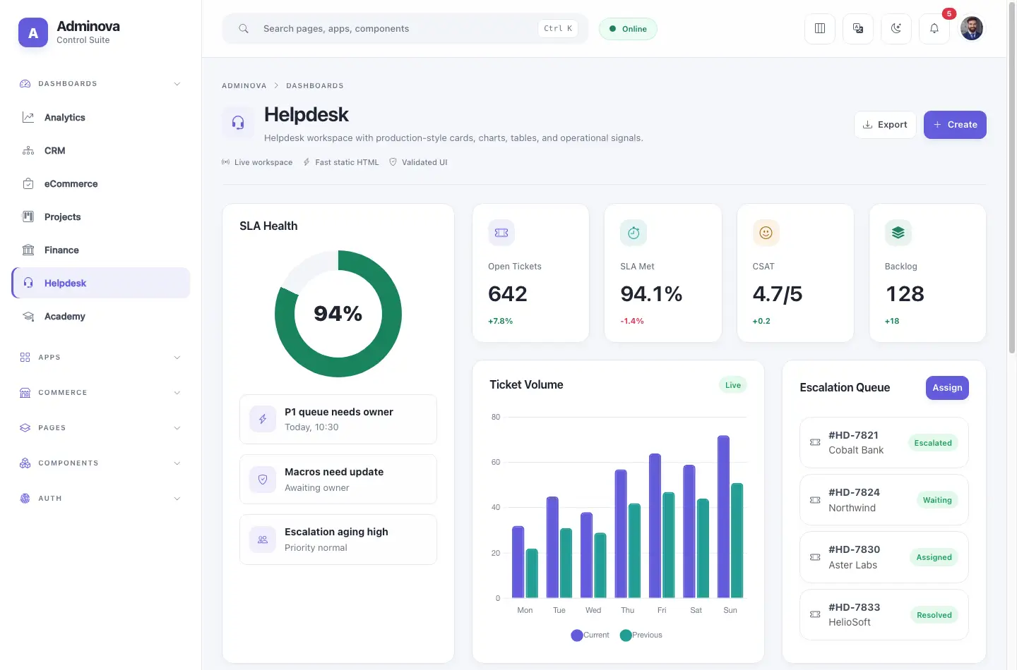Click the ADMINOVA breadcrumb link
Screen dimensions: 1017x670
coord(244,86)
